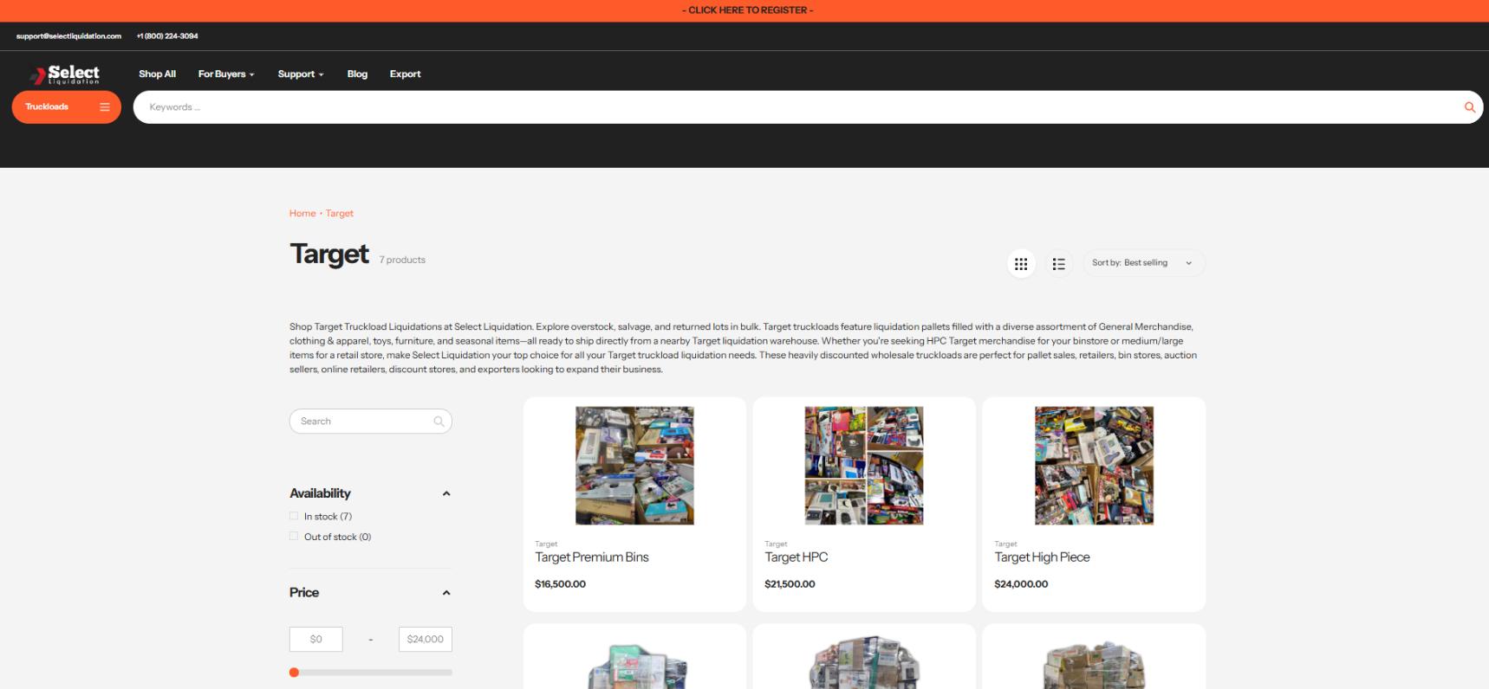This screenshot has width=1489, height=689.
Task: Click the Target breadcrumb text
Action: [340, 213]
